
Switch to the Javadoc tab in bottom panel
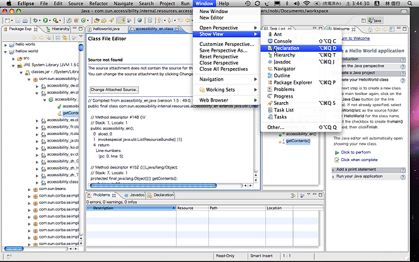pyautogui.click(x=135, y=195)
